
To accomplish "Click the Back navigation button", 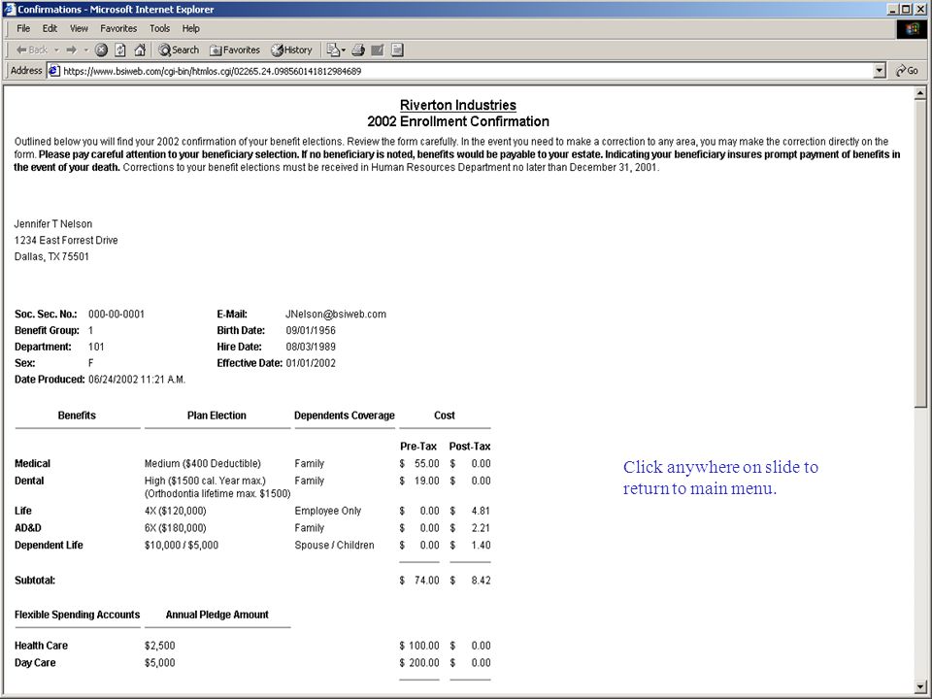I will [32, 50].
